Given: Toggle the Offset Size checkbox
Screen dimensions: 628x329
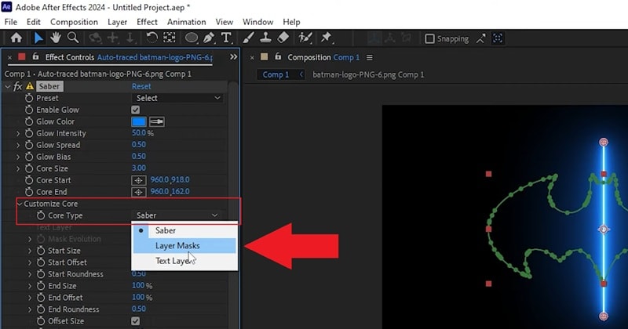Looking at the screenshot, I should [x=135, y=321].
